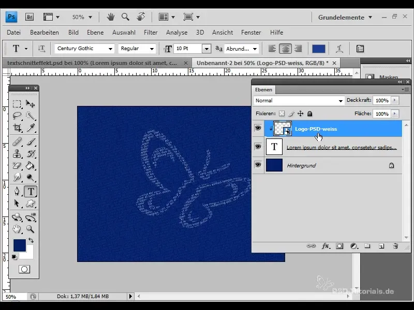The width and height of the screenshot is (414, 310).
Task: Open the anti-aliasing Abrund... dropdown
Action: coord(255,49)
